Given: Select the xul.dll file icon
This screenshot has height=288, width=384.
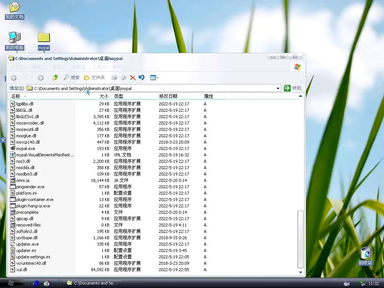Looking at the screenshot, I should click(13, 269).
